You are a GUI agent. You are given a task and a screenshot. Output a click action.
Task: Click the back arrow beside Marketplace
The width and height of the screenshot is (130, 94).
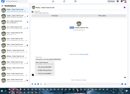click(x=3, y=6)
